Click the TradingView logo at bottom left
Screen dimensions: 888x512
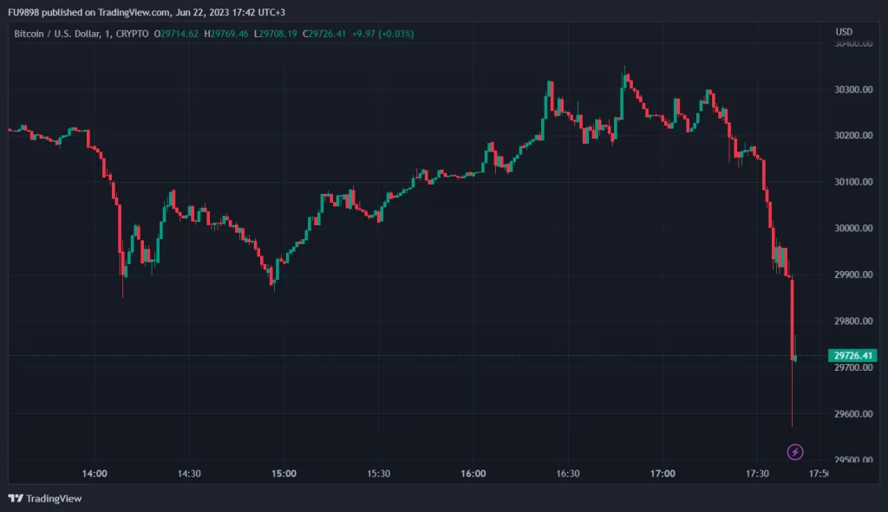[44, 498]
